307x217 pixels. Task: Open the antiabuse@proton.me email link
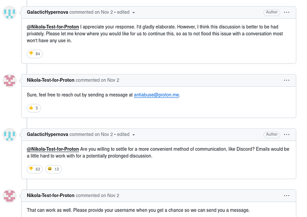coord(157,95)
